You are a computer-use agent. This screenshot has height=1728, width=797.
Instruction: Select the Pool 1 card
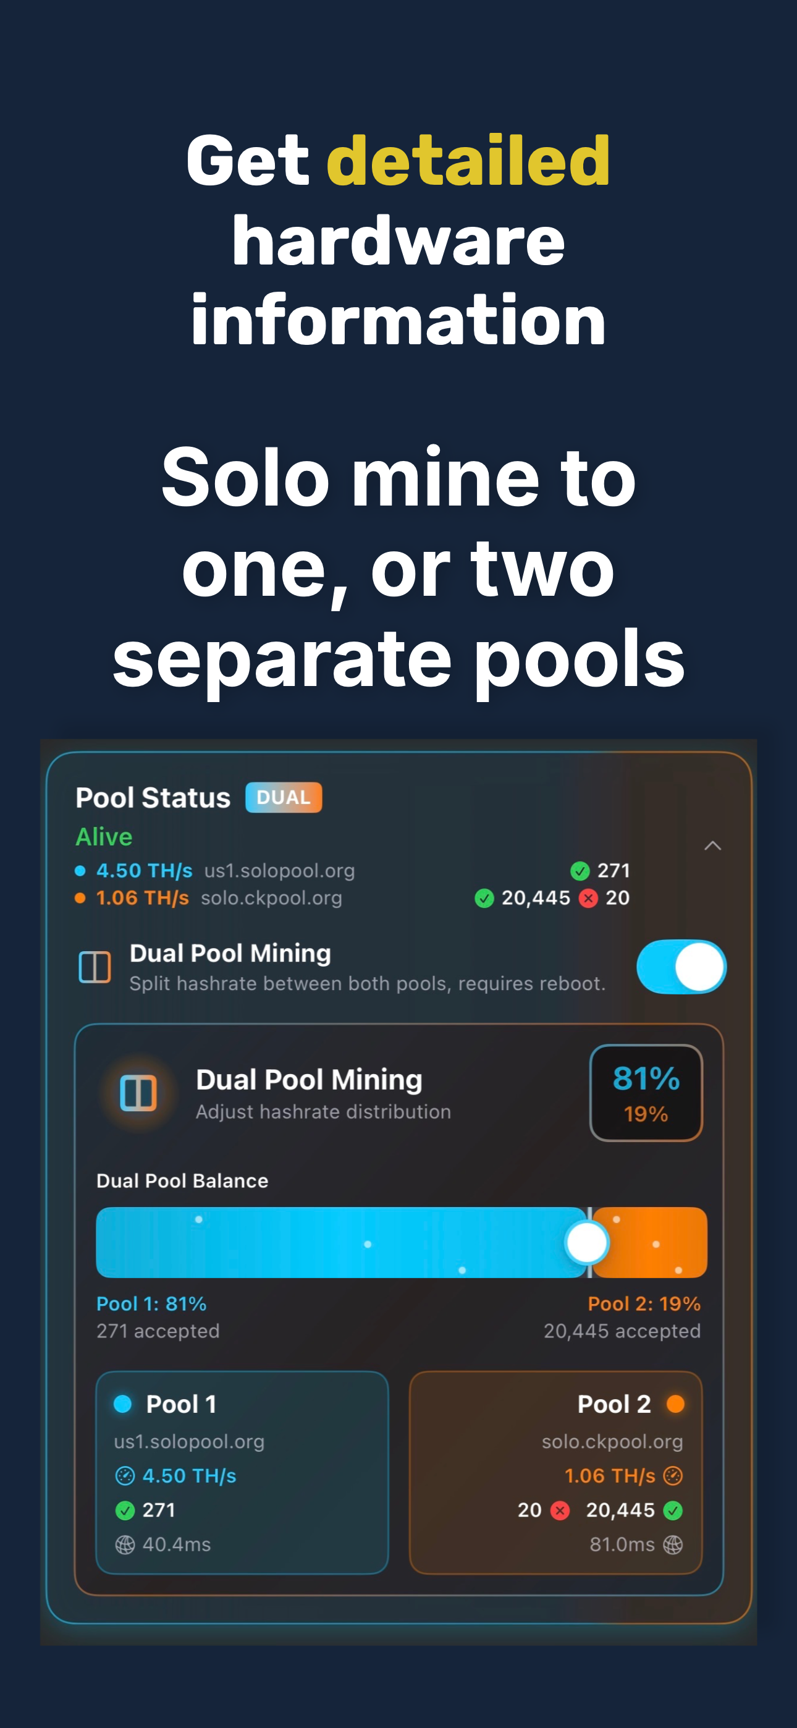click(242, 1472)
